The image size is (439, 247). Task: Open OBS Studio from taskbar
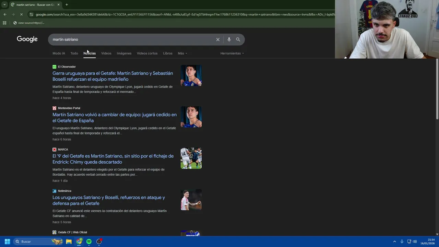[99, 242]
